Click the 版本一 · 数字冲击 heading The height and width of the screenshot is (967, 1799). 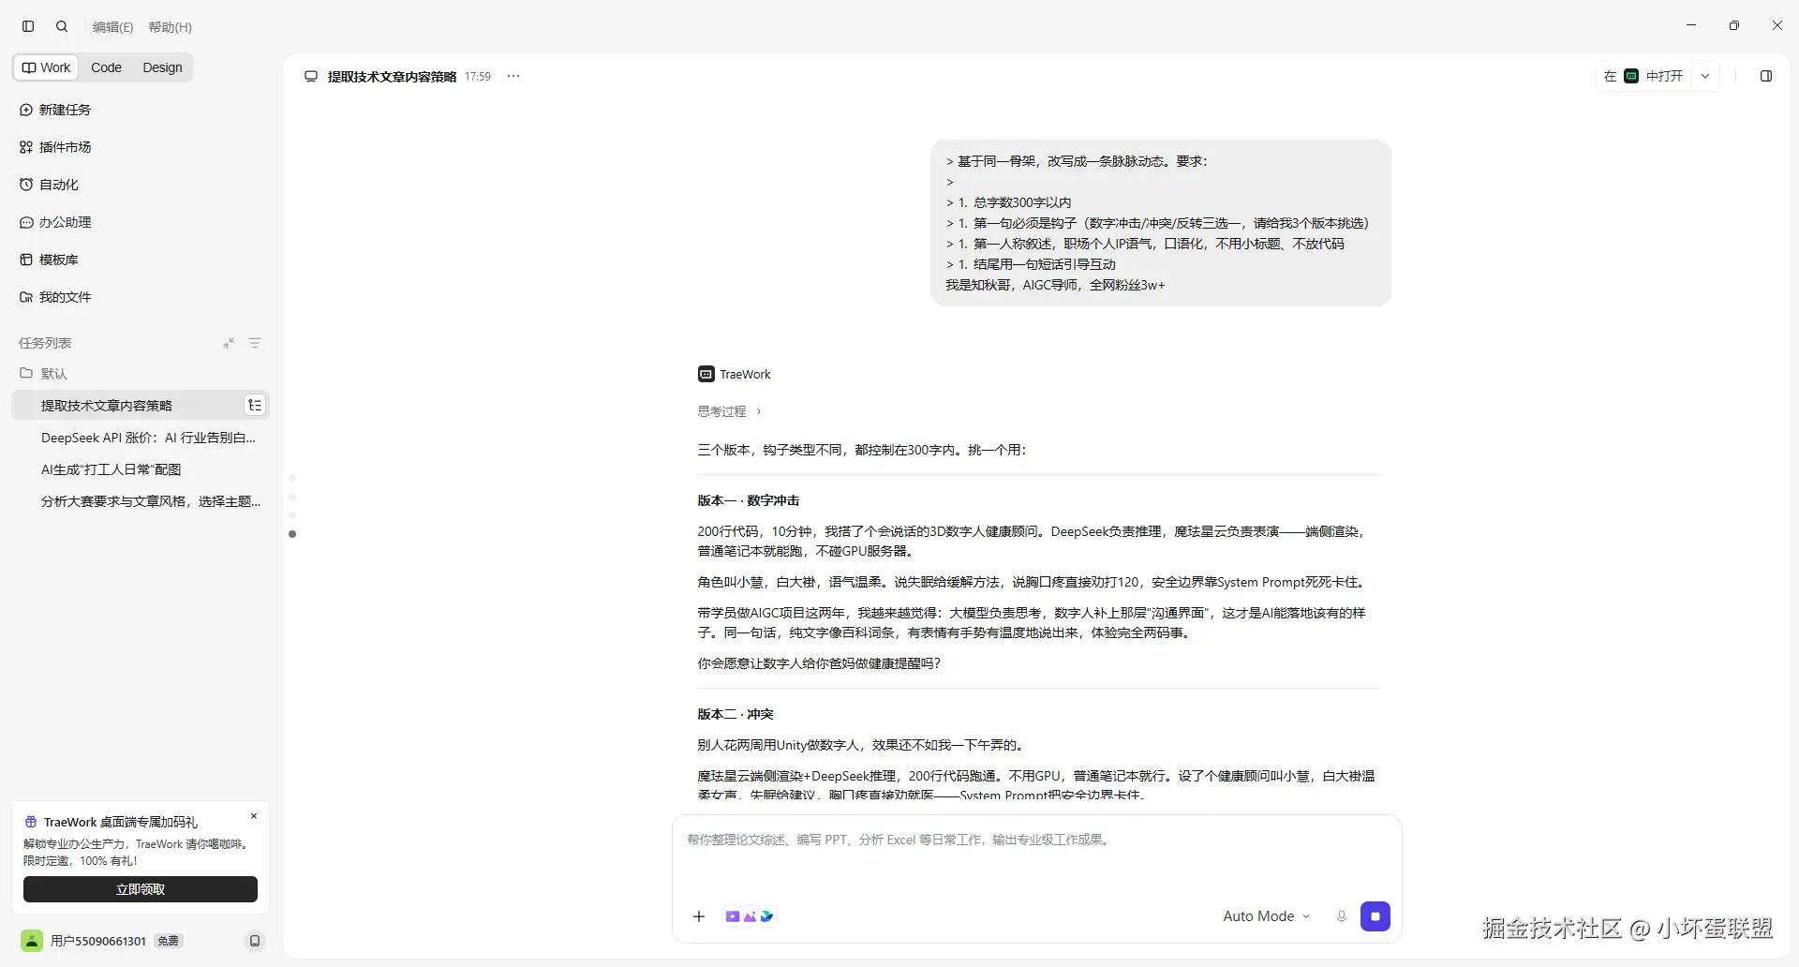click(x=749, y=500)
